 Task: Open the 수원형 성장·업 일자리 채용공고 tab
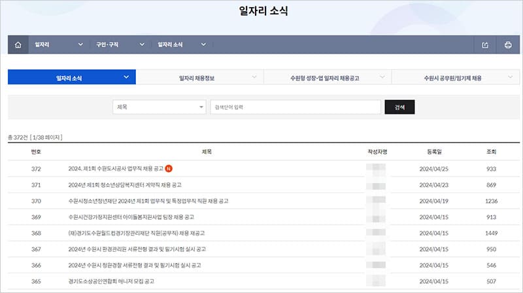[328, 78]
